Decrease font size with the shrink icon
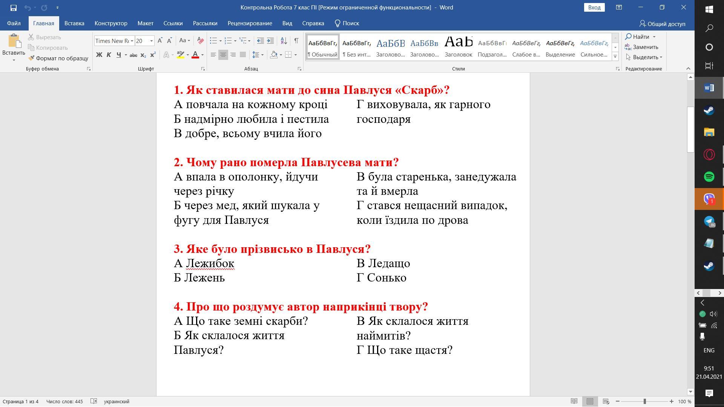724x407 pixels. point(169,41)
